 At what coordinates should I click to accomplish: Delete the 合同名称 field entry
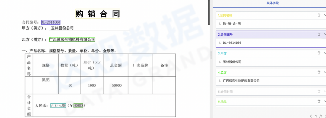pyautogui.click(x=319, y=15)
